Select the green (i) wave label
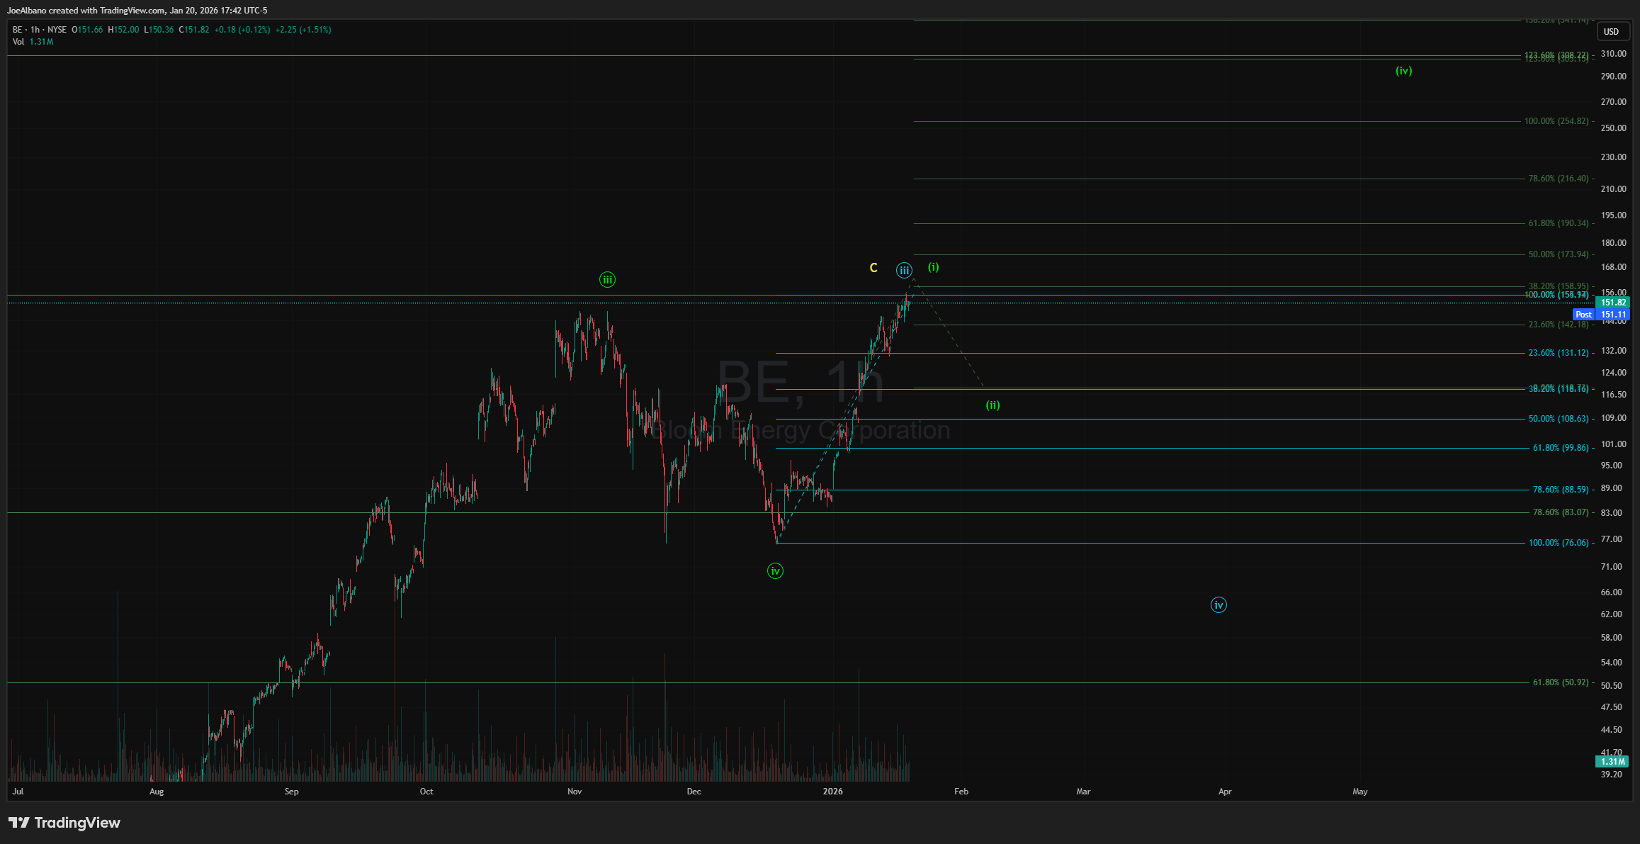Image resolution: width=1640 pixels, height=844 pixels. 934,267
